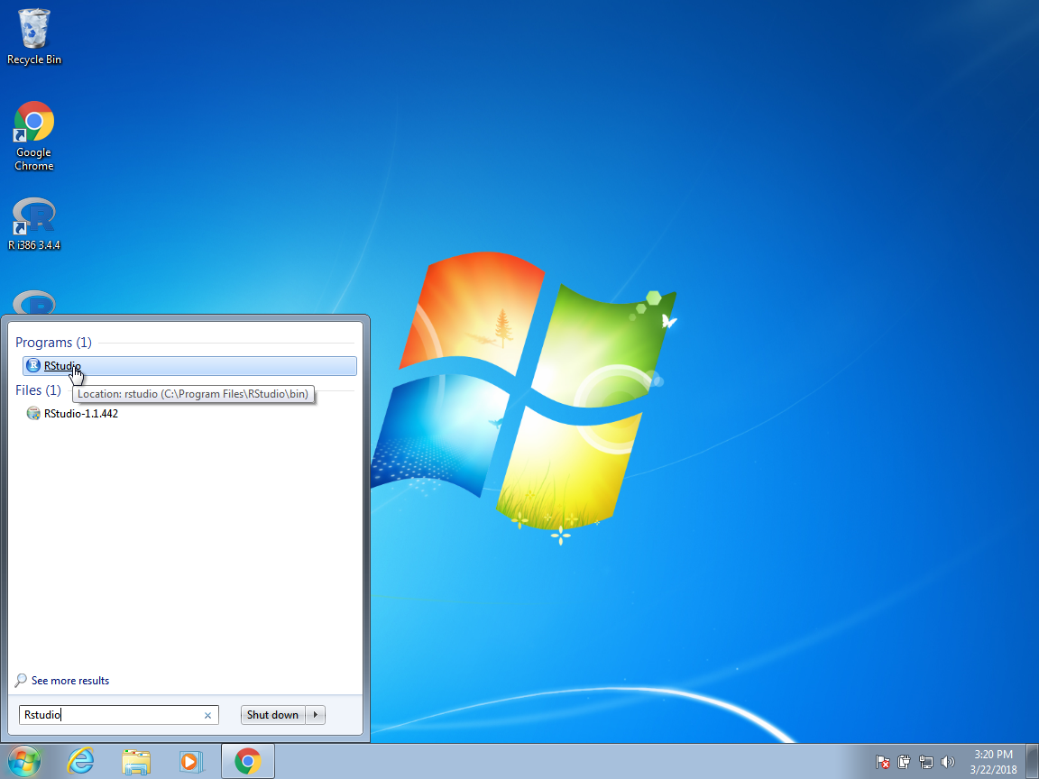Image resolution: width=1039 pixels, height=779 pixels.
Task: Select the R i386 3.4.4 desktop shortcut
Action: click(34, 224)
